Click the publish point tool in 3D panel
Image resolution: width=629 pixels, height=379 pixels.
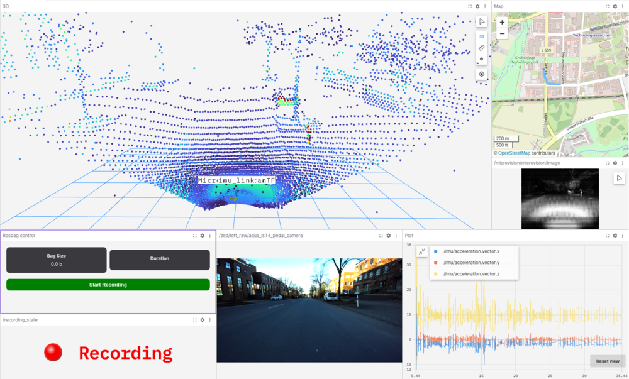click(482, 59)
